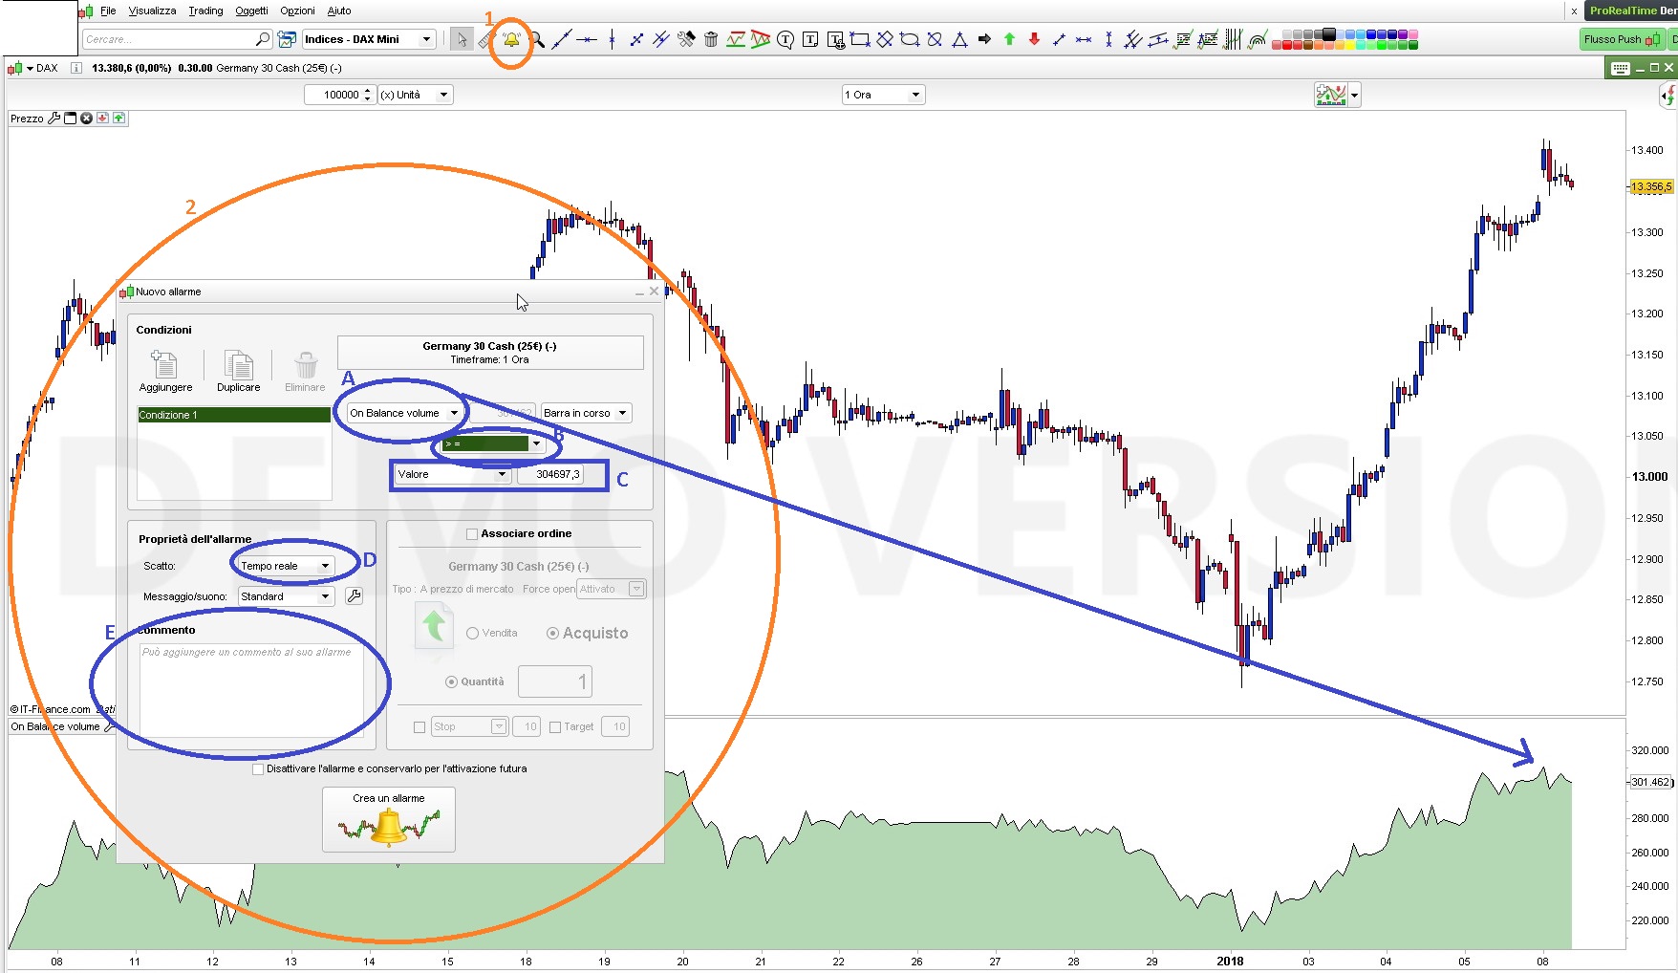Select the ellipse drawing tool
This screenshot has height=973, width=1678.
pyautogui.click(x=910, y=39)
